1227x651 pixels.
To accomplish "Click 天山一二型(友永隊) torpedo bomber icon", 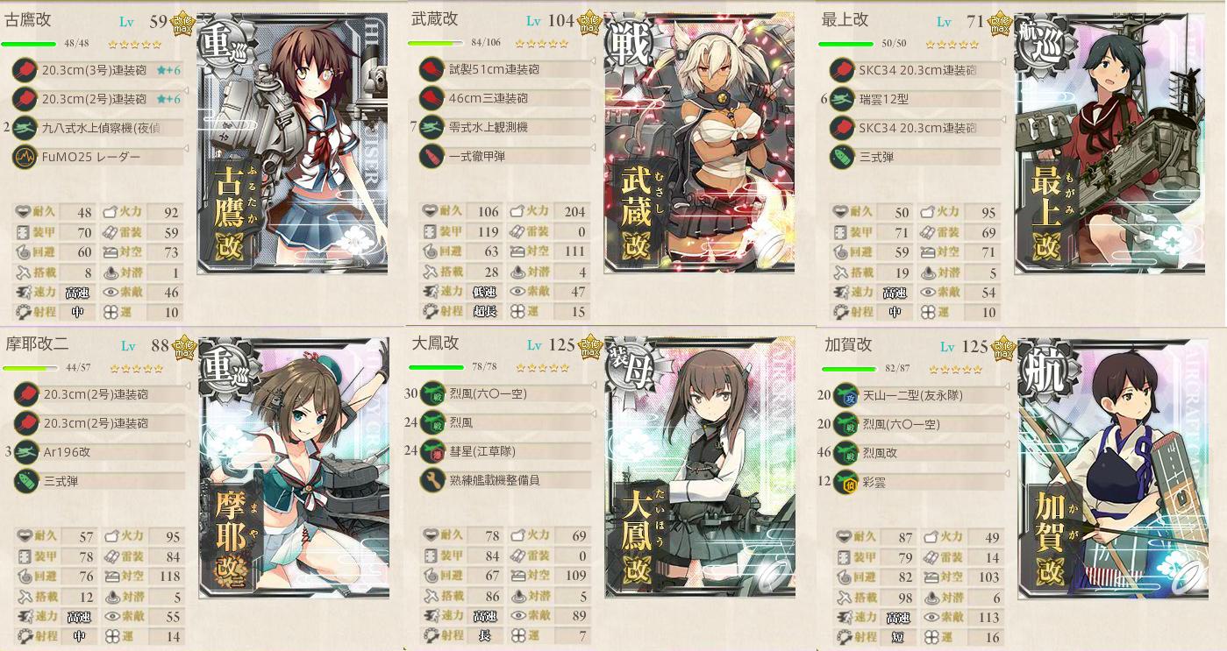I will pos(845,395).
